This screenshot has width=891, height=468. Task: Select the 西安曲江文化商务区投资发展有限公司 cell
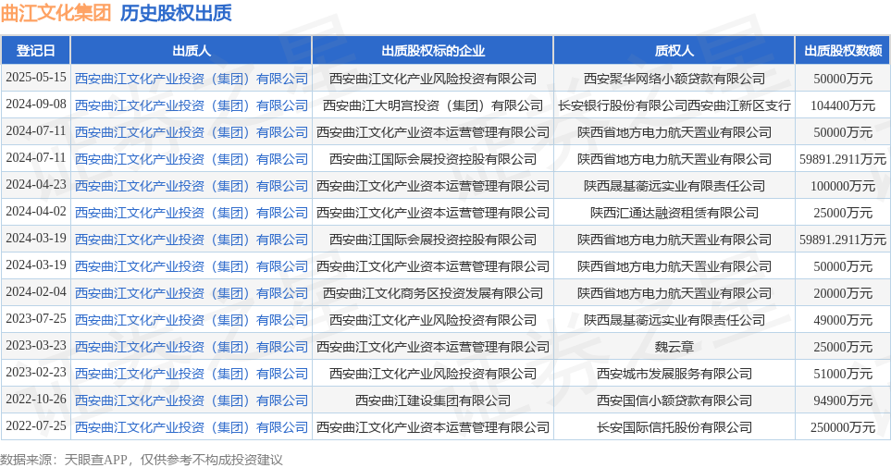pos(433,293)
